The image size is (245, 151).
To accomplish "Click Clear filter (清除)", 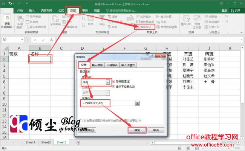I will click(112, 17).
